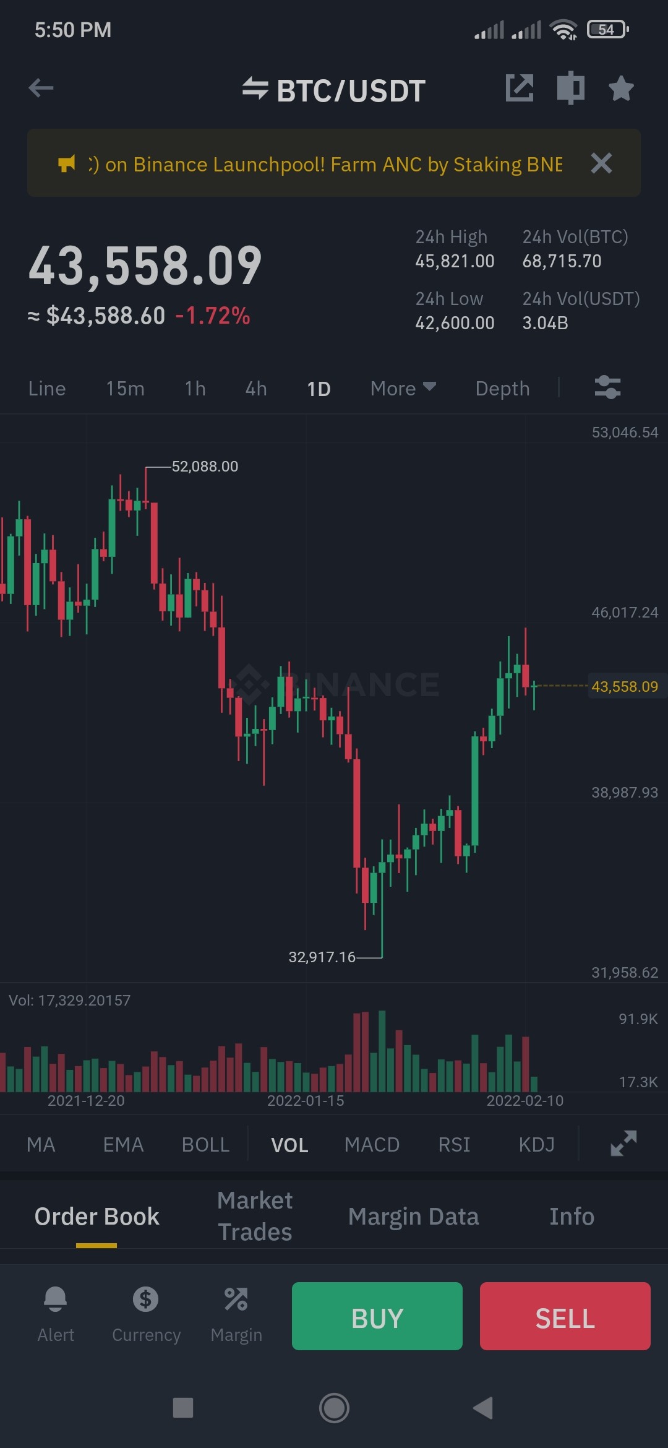
Task: Tap the Android home navigation button
Action: point(334,1408)
